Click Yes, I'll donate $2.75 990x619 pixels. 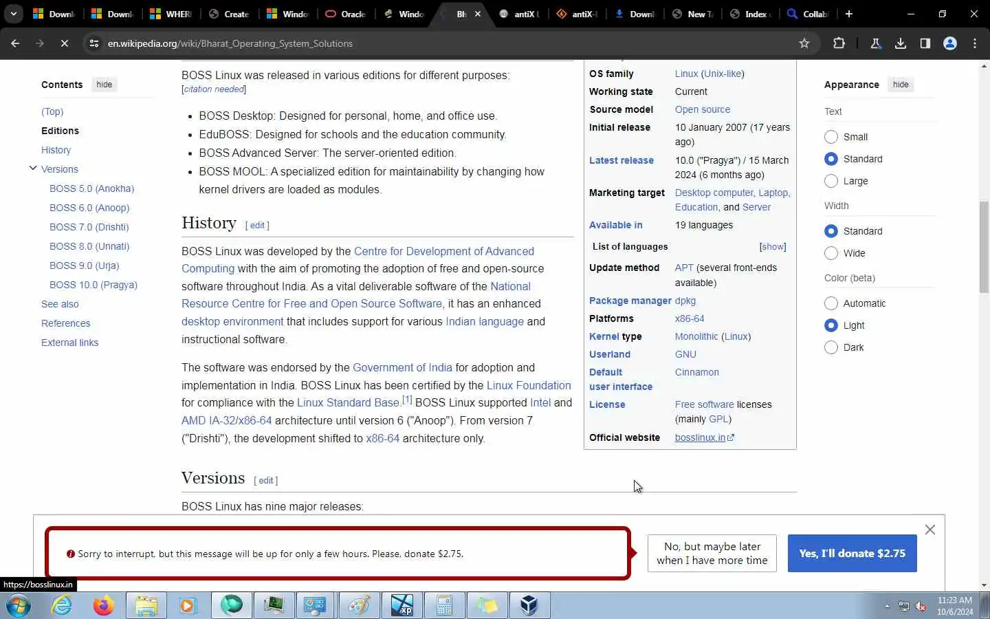tap(852, 554)
